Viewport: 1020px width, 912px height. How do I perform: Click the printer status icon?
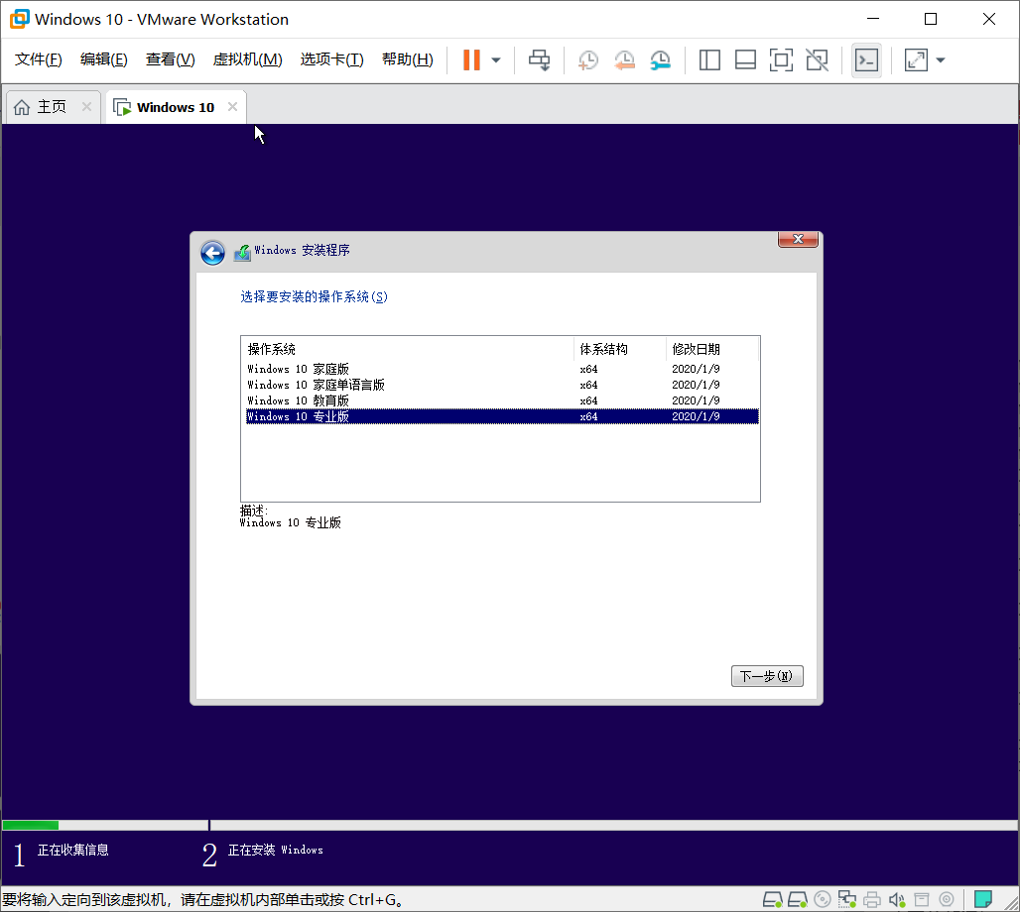(872, 900)
